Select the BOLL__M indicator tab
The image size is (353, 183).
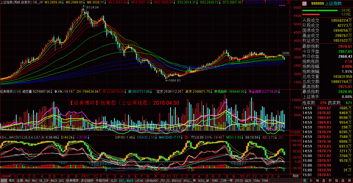pyautogui.click(x=190, y=181)
